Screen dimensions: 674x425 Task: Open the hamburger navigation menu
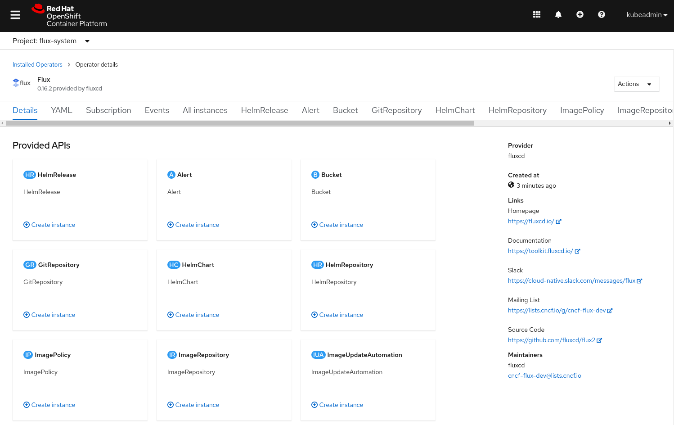pos(15,15)
